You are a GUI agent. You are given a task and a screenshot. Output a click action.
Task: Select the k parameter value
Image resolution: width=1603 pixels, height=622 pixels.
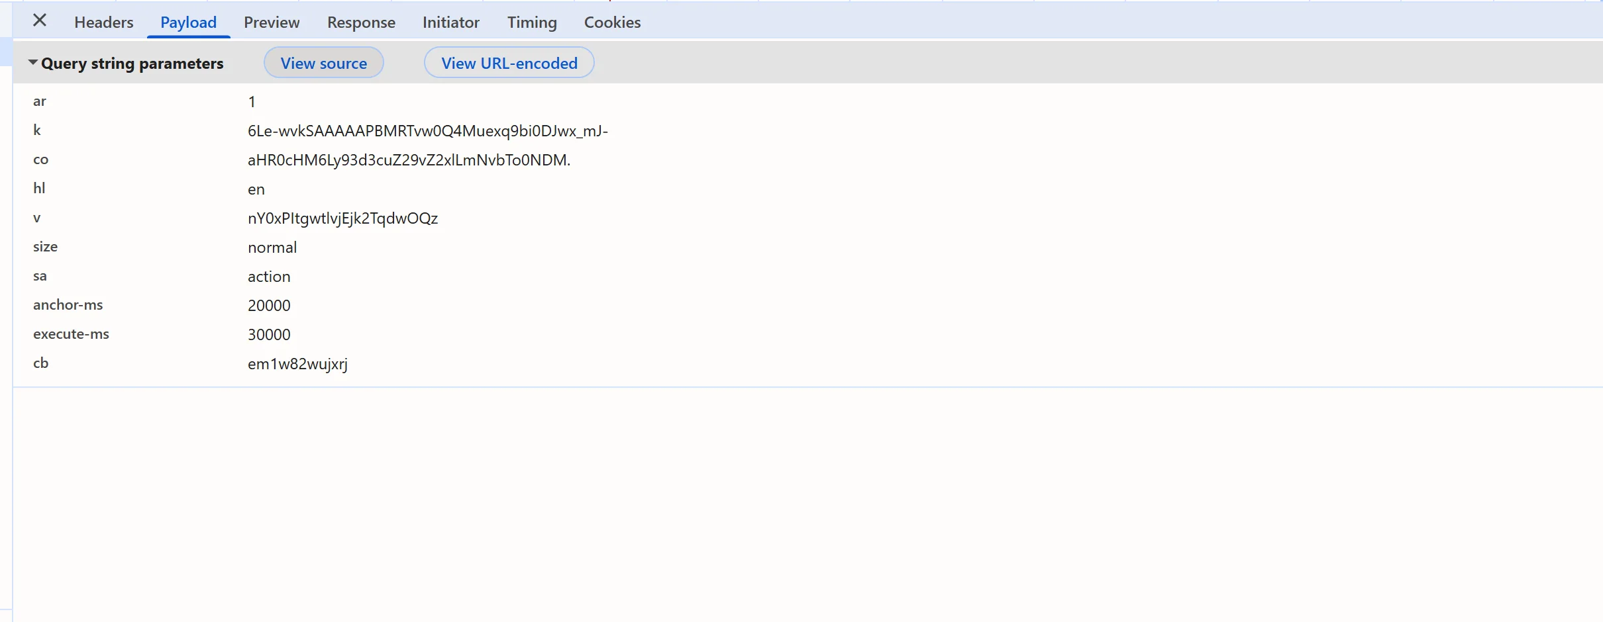428,131
